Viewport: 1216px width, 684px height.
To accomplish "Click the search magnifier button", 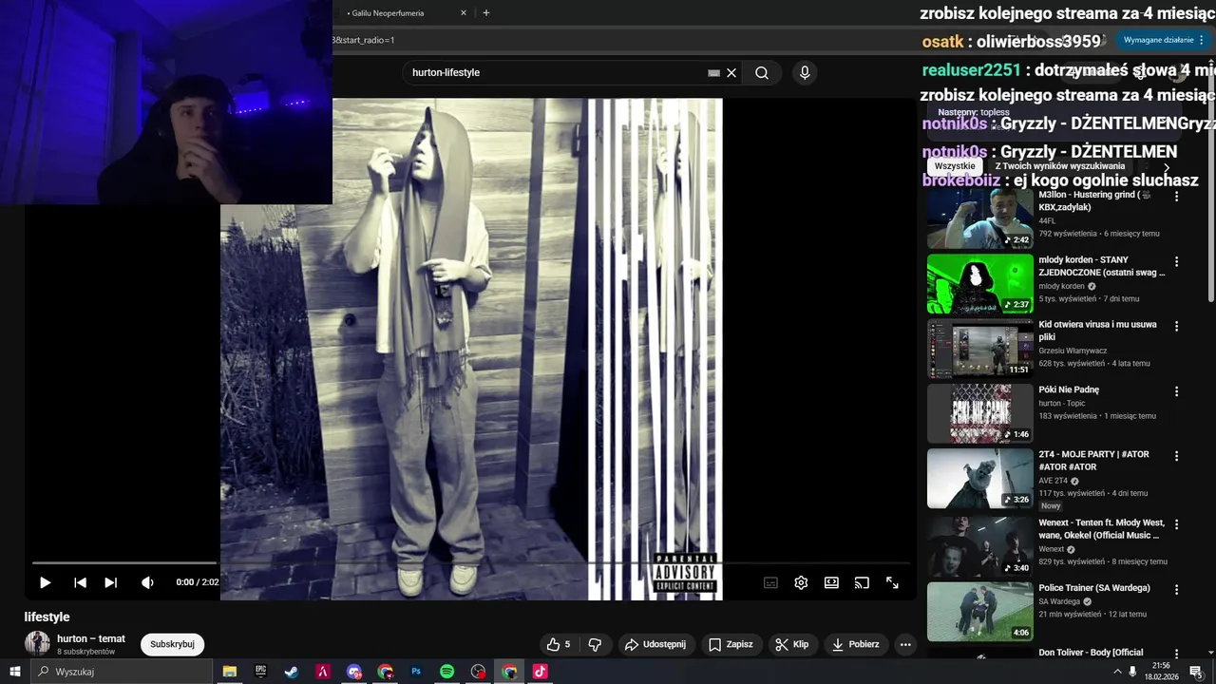I will coord(762,72).
